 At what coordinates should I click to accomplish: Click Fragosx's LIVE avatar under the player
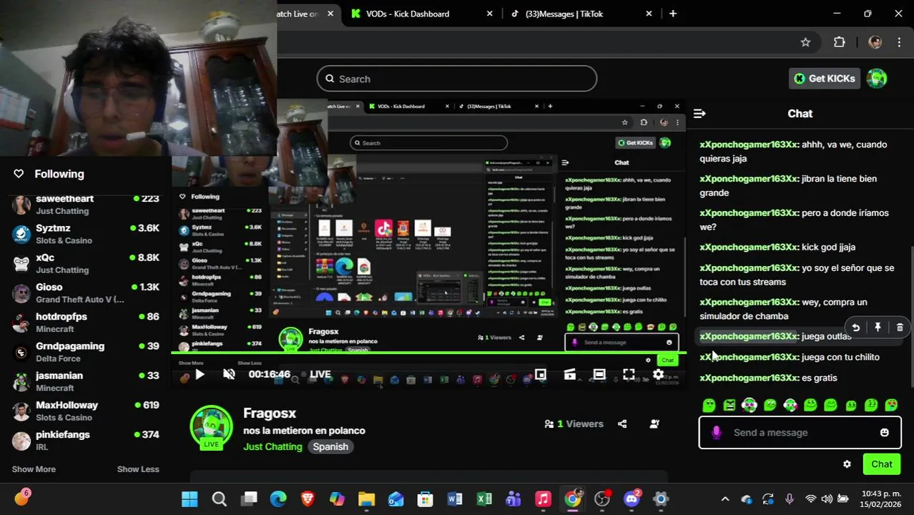(x=211, y=427)
